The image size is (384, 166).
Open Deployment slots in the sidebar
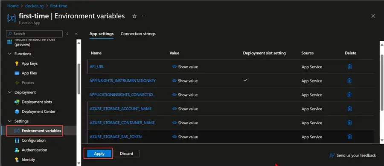point(37,102)
